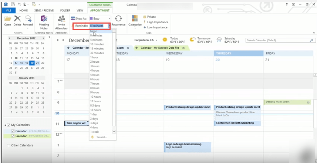Go back a week with left arrow
This screenshot has height=163, width=317.
pyautogui.click(x=58, y=40)
